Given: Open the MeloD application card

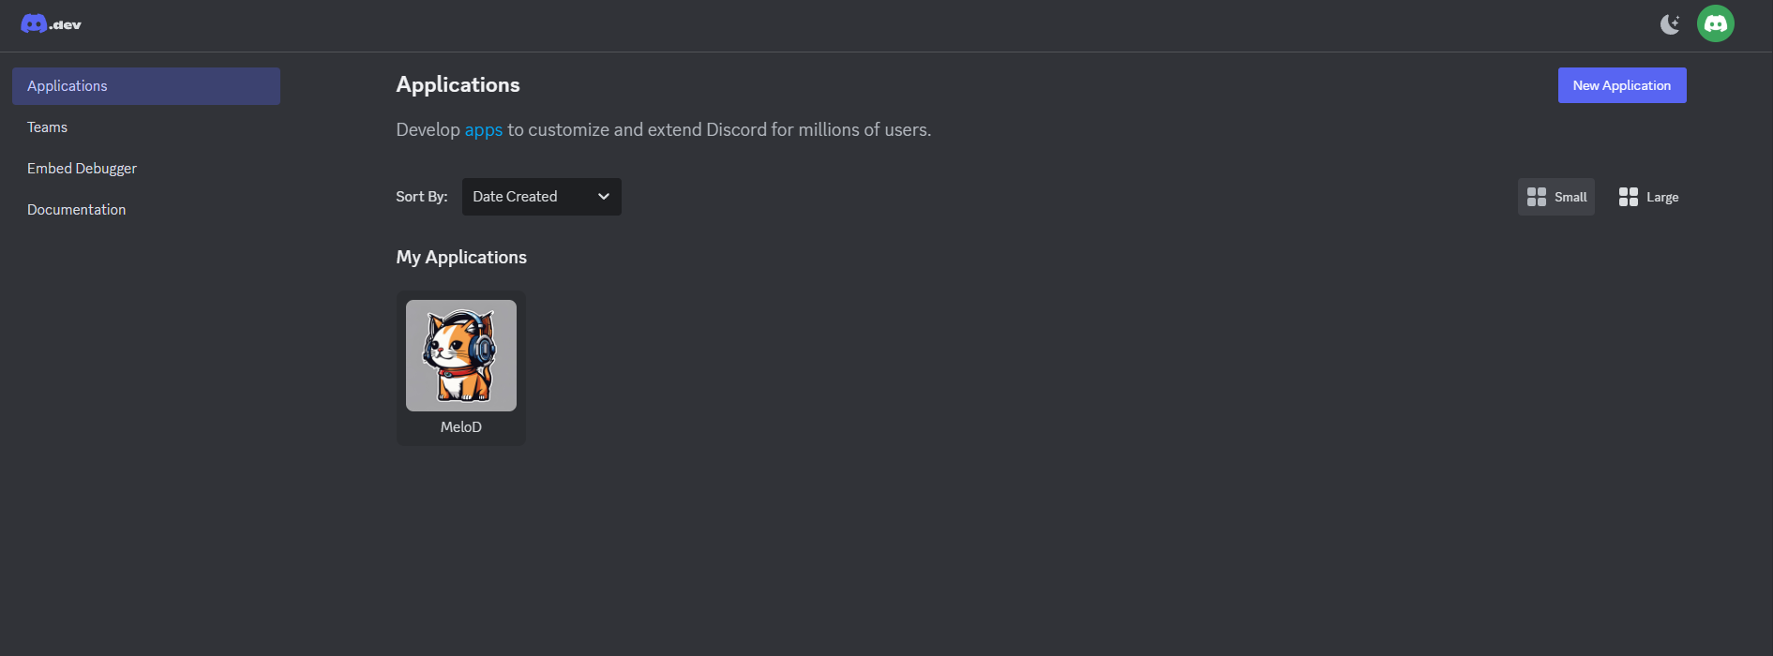Looking at the screenshot, I should click(x=460, y=367).
